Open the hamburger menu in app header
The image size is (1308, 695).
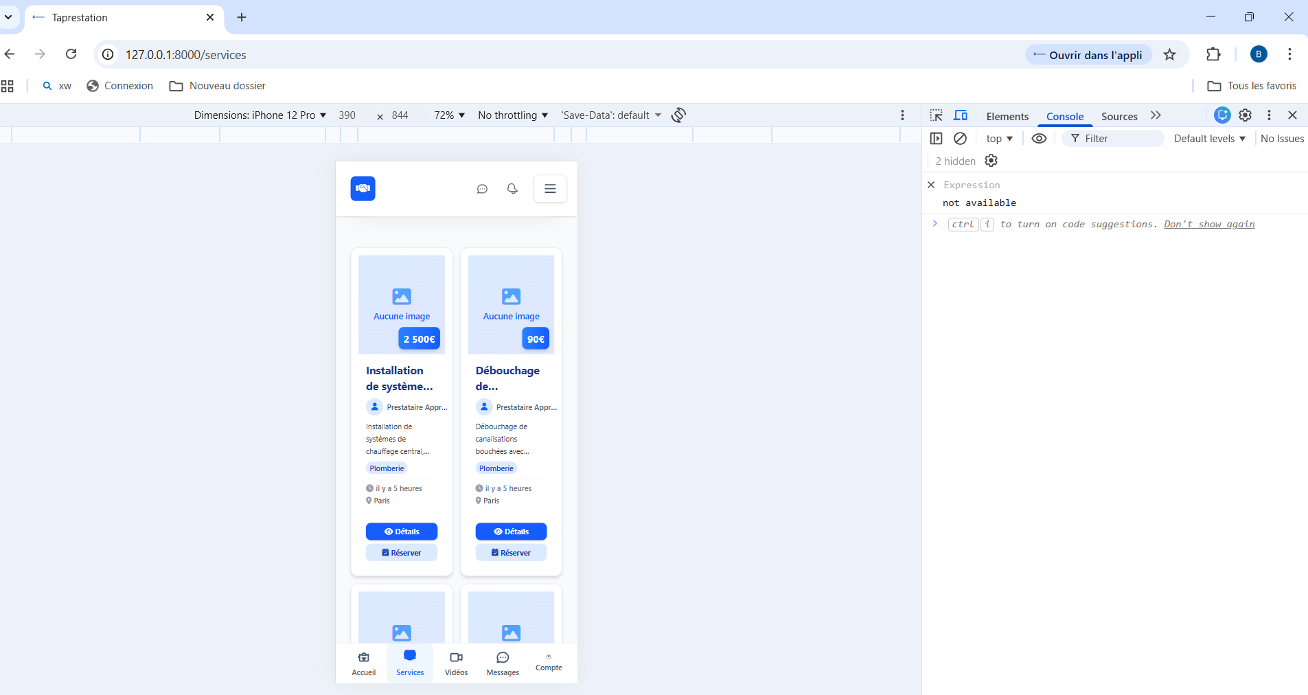coord(550,189)
